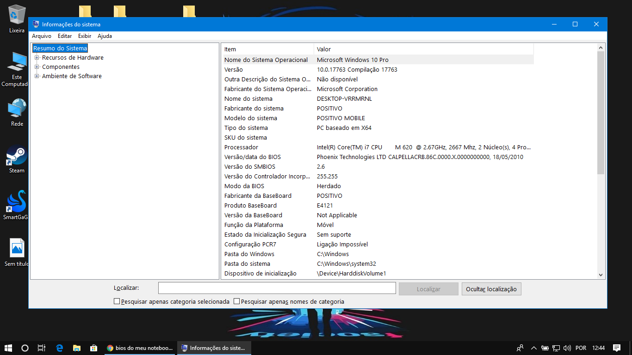The height and width of the screenshot is (355, 632).
Task: Open the Lixeira recycle bin icon
Action: [17, 18]
